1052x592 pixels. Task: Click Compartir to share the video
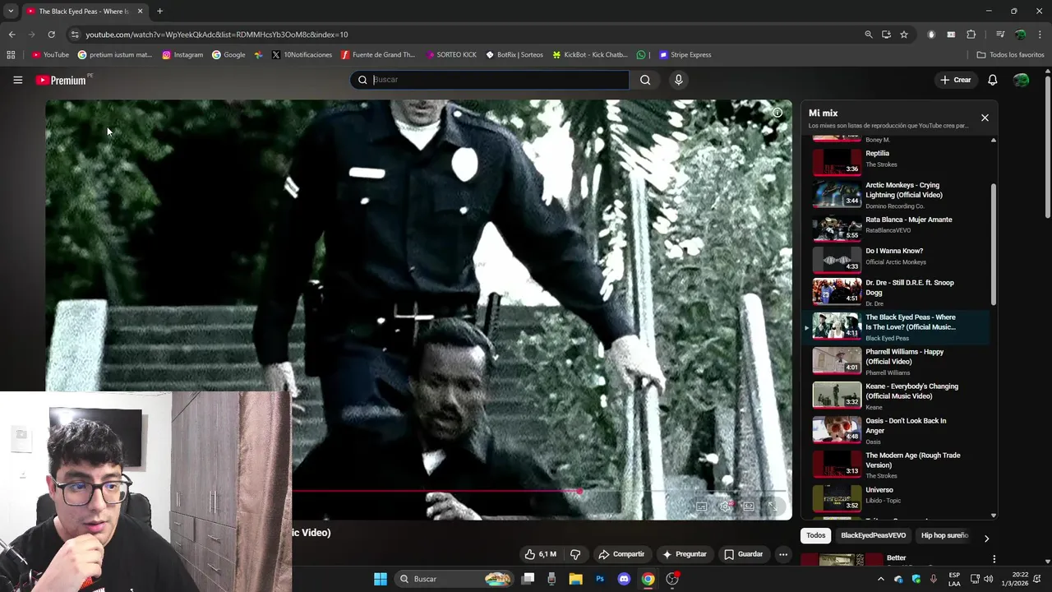621,554
